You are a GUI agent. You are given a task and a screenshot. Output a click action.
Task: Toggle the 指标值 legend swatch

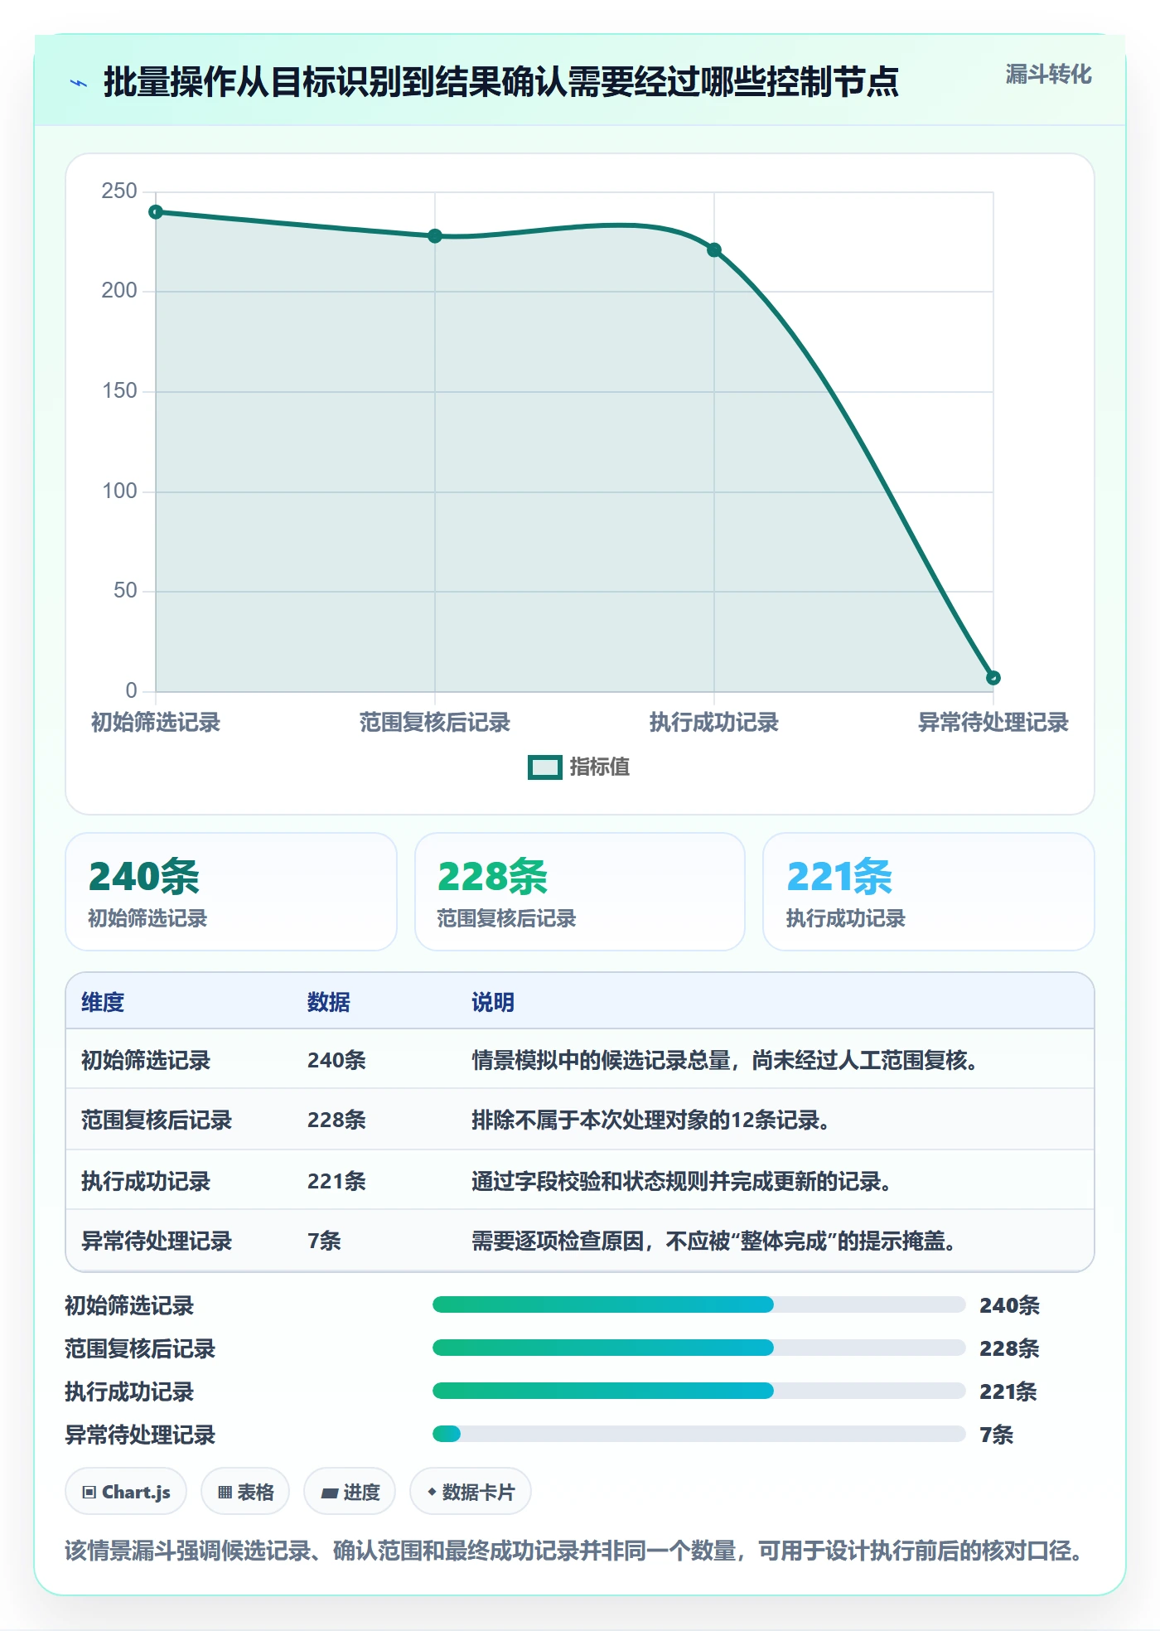pos(545,767)
